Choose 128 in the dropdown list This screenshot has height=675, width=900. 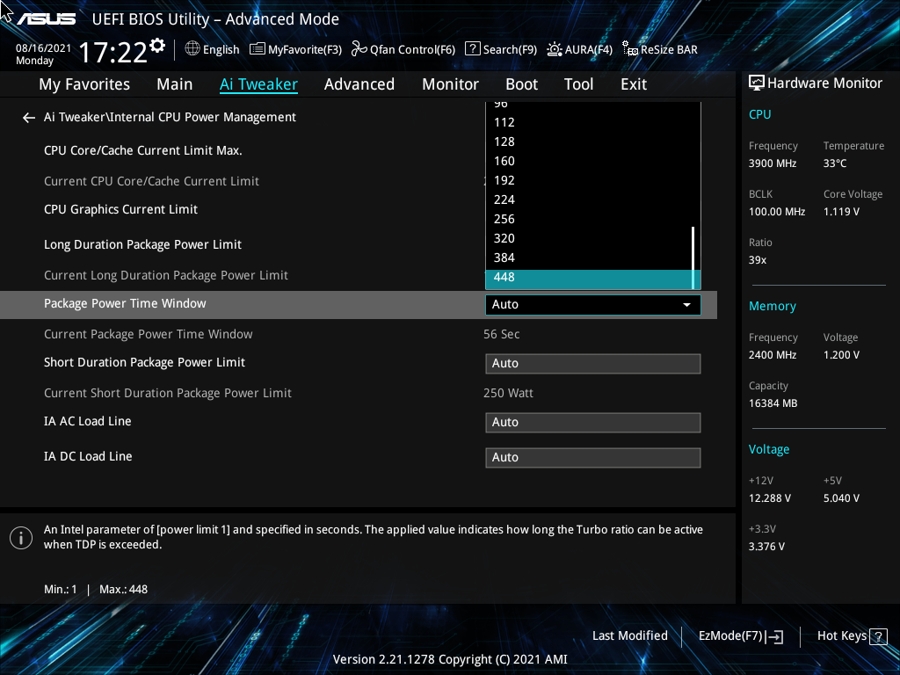click(x=589, y=142)
